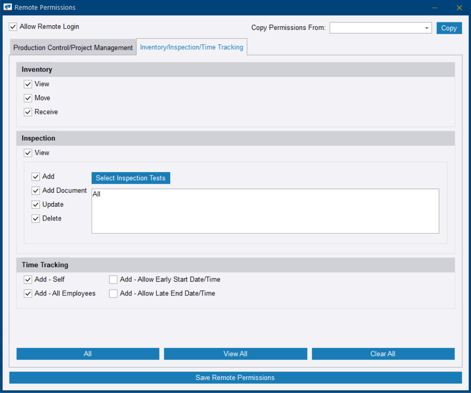Screen dimensions: 471x393
Task: Click the All permissions button
Action: tap(88, 354)
